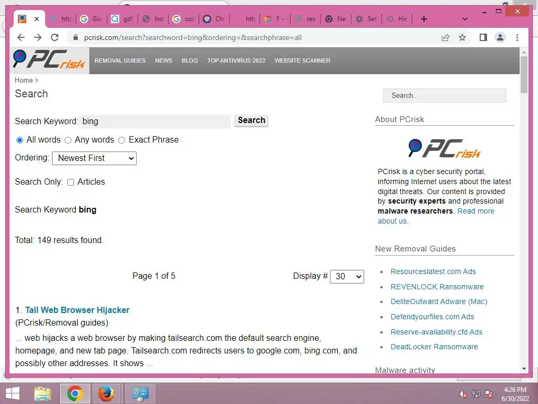The width and height of the screenshot is (538, 404).
Task: Close the active PCrisk tab
Action: coord(37,19)
